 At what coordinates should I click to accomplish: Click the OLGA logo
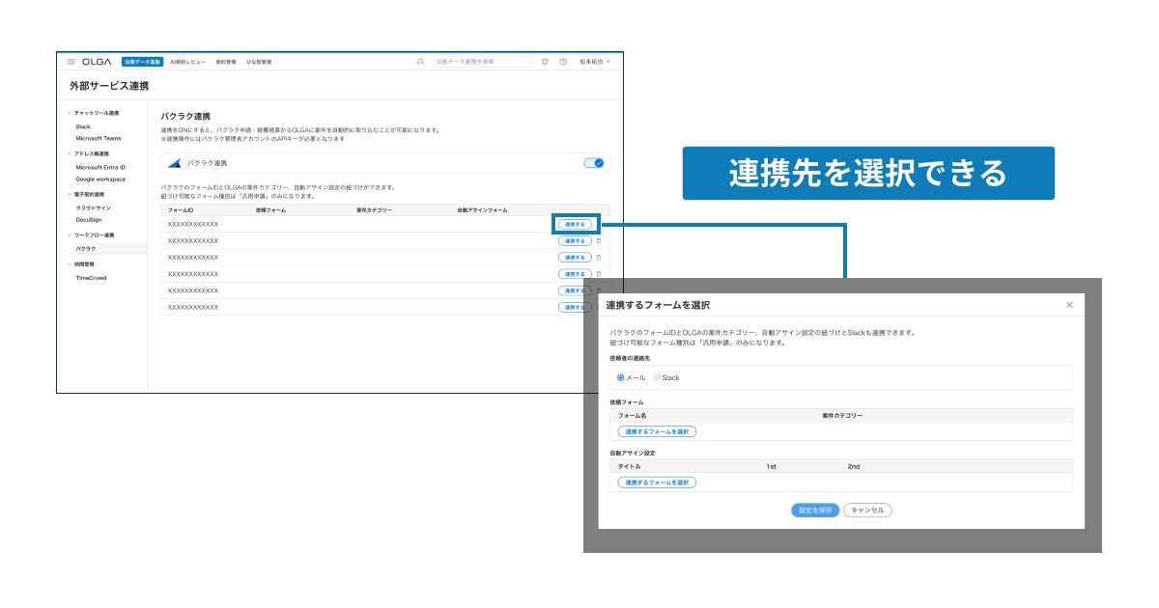pyautogui.click(x=97, y=62)
